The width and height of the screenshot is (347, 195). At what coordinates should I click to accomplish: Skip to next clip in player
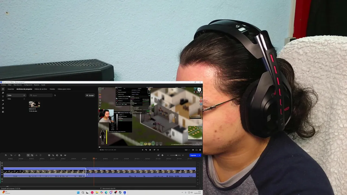(x=158, y=150)
